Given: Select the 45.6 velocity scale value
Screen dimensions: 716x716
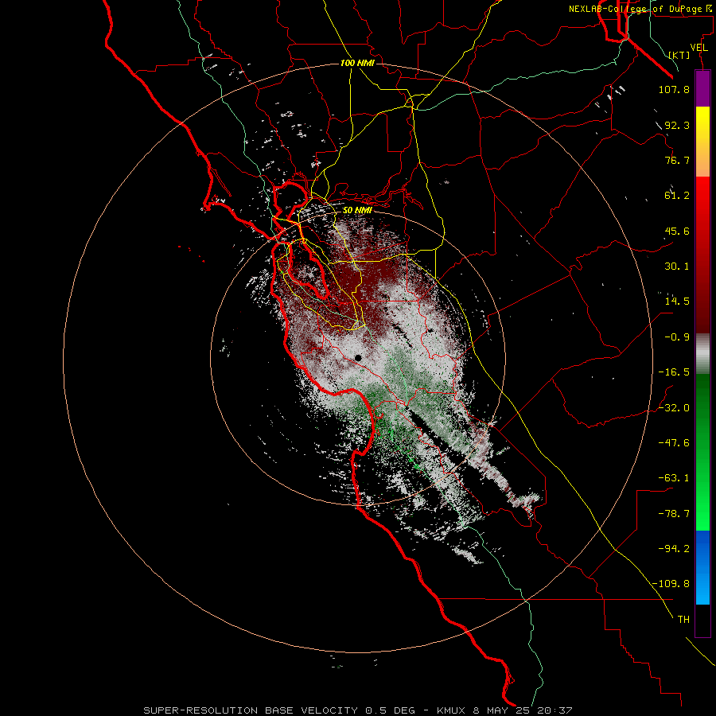Looking at the screenshot, I should click(x=677, y=231).
